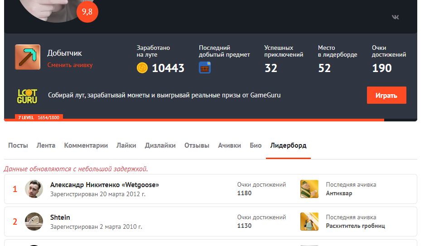The width and height of the screenshot is (439, 246).
Task: Switch to the Лента tab
Action: pos(46,145)
